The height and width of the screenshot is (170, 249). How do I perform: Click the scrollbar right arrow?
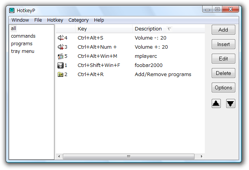pyautogui.click(x=201, y=156)
